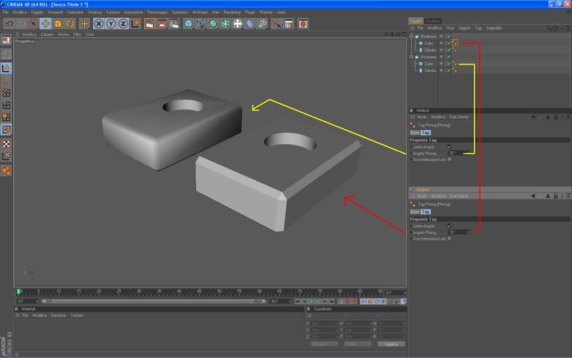Image resolution: width=572 pixels, height=358 pixels.
Task: Open the deformer capsule icon
Action: tap(250, 24)
